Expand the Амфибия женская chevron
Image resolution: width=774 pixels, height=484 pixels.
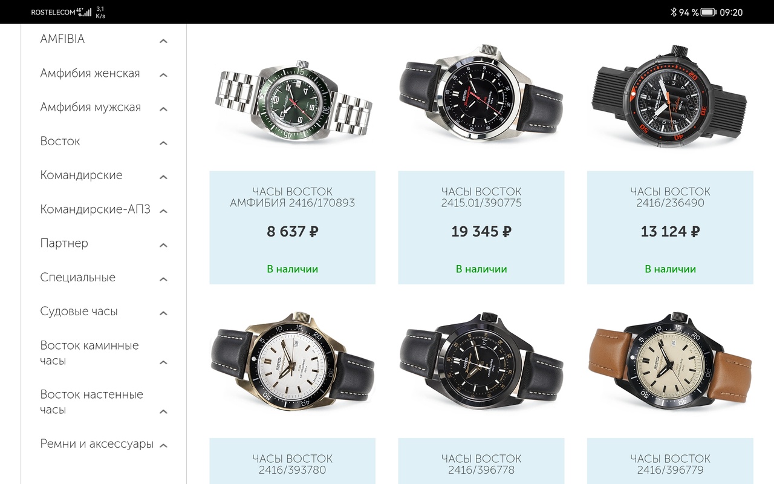click(x=163, y=75)
